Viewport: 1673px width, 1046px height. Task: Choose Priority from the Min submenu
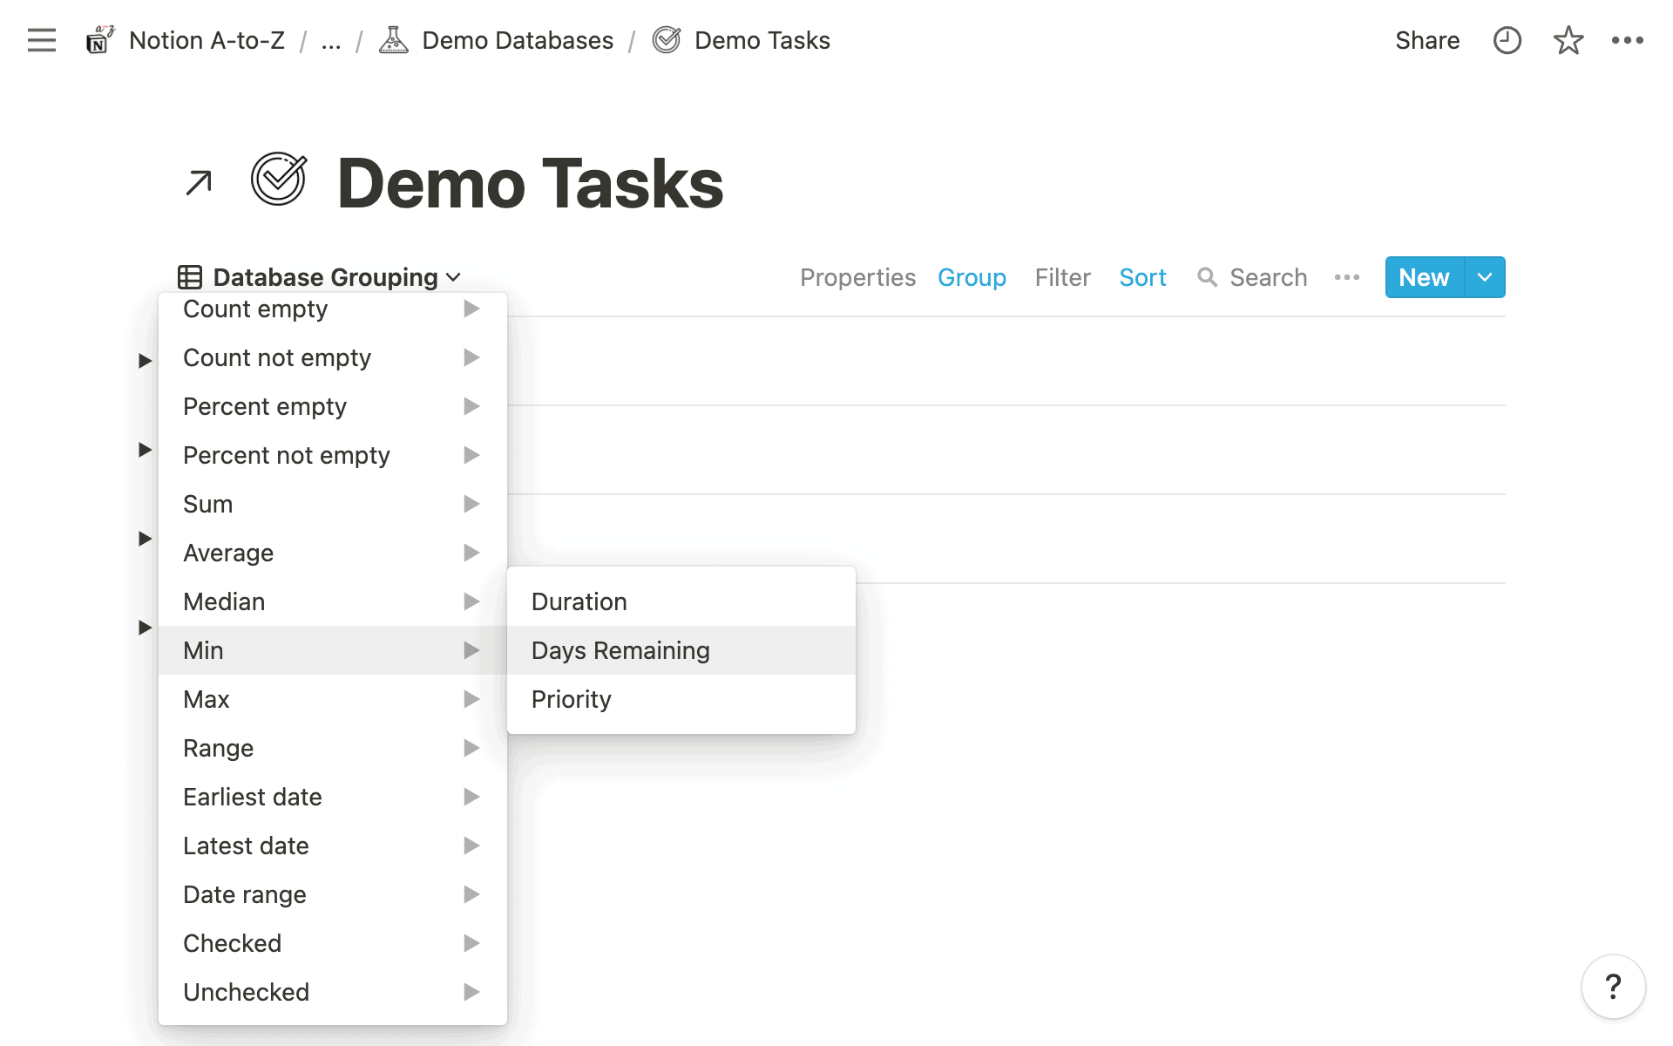click(572, 699)
